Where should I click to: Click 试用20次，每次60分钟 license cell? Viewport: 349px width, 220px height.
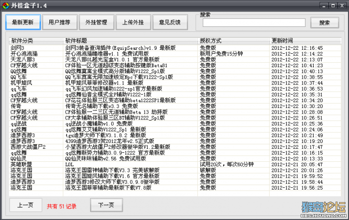[x=226, y=164]
